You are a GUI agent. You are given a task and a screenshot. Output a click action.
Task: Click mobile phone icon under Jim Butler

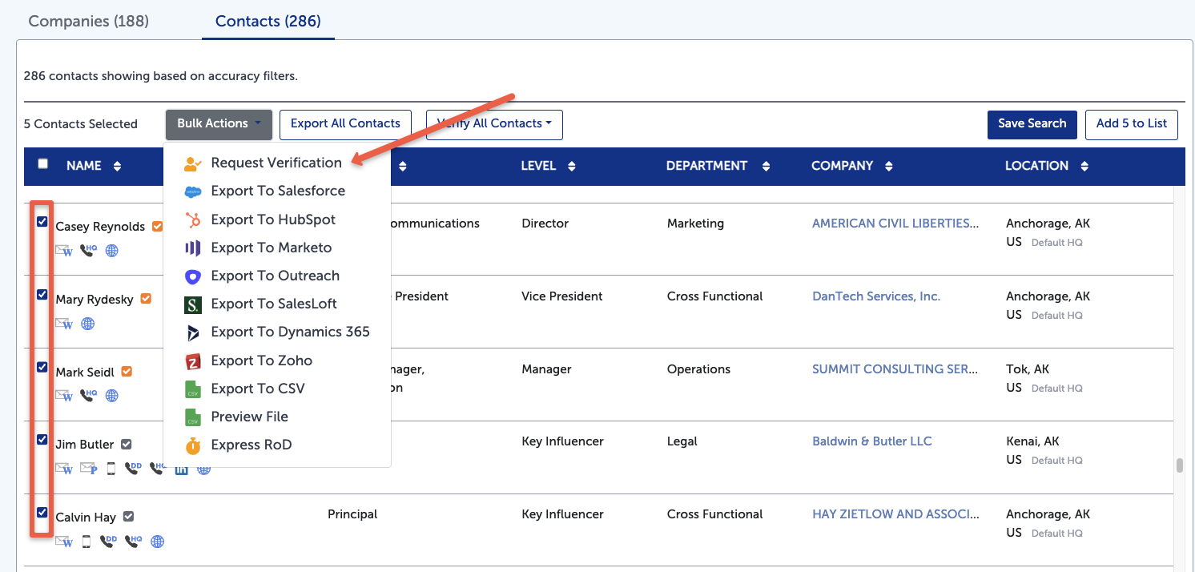pyautogui.click(x=111, y=469)
